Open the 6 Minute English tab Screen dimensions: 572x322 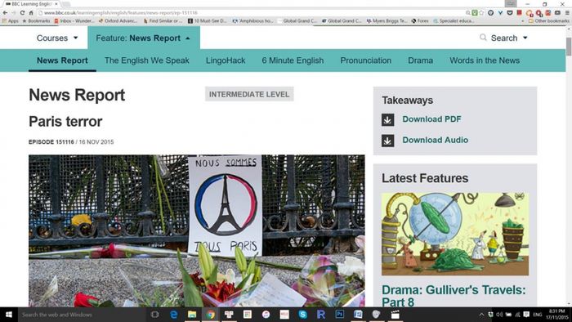coord(293,60)
